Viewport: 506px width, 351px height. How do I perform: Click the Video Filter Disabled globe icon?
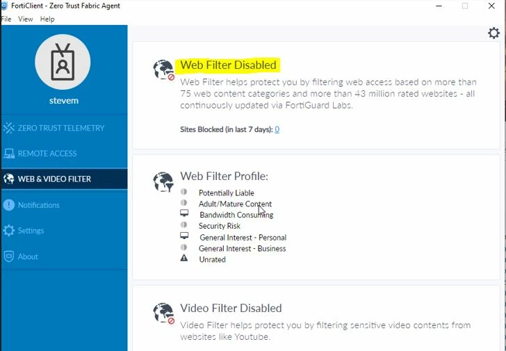coord(164,313)
